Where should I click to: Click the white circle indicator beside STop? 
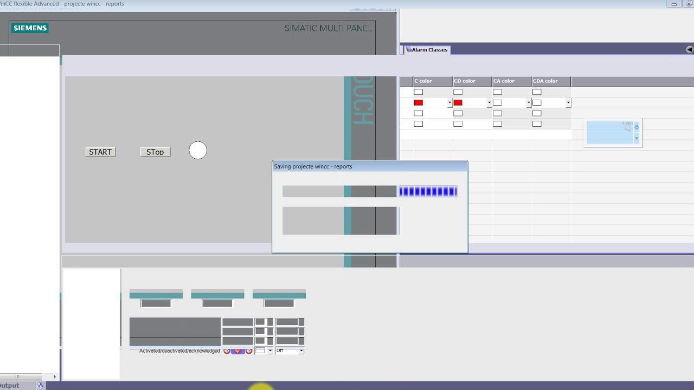pyautogui.click(x=198, y=151)
